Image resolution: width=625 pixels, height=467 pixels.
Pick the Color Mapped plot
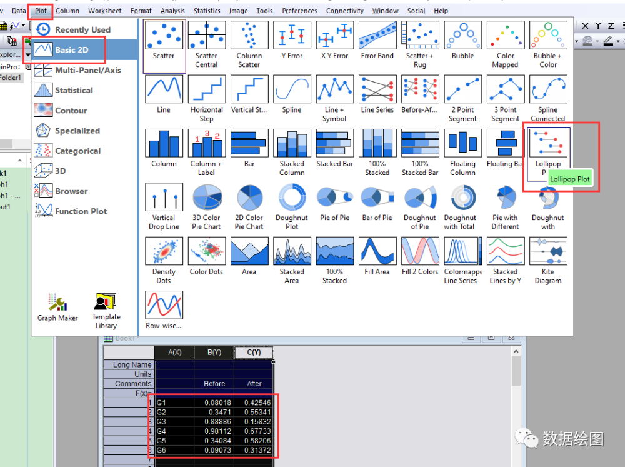click(506, 35)
